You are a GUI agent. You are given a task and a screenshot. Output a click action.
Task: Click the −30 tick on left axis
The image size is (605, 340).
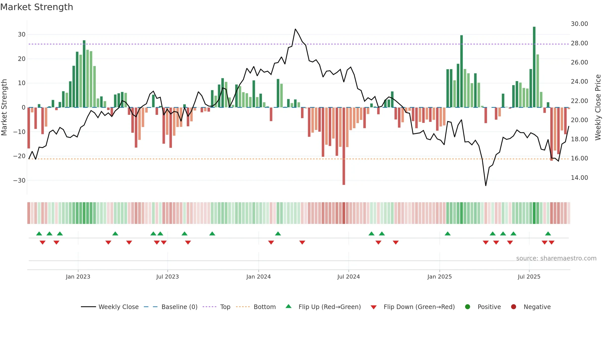pyautogui.click(x=19, y=181)
